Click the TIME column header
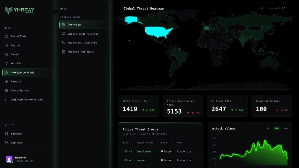Image resolution: width=299 pixels, height=168 pixels. click(x=126, y=143)
